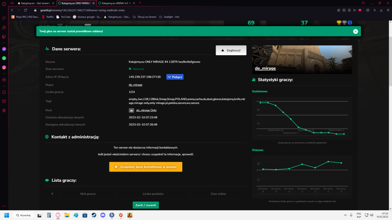Open the Easy Setup sliders icon

[388, 10]
